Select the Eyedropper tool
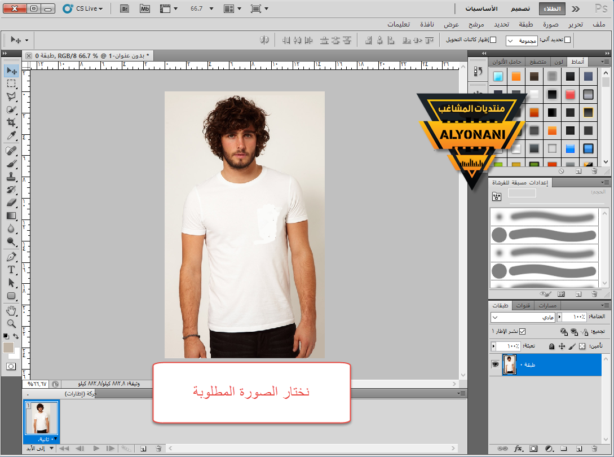 [x=11, y=136]
